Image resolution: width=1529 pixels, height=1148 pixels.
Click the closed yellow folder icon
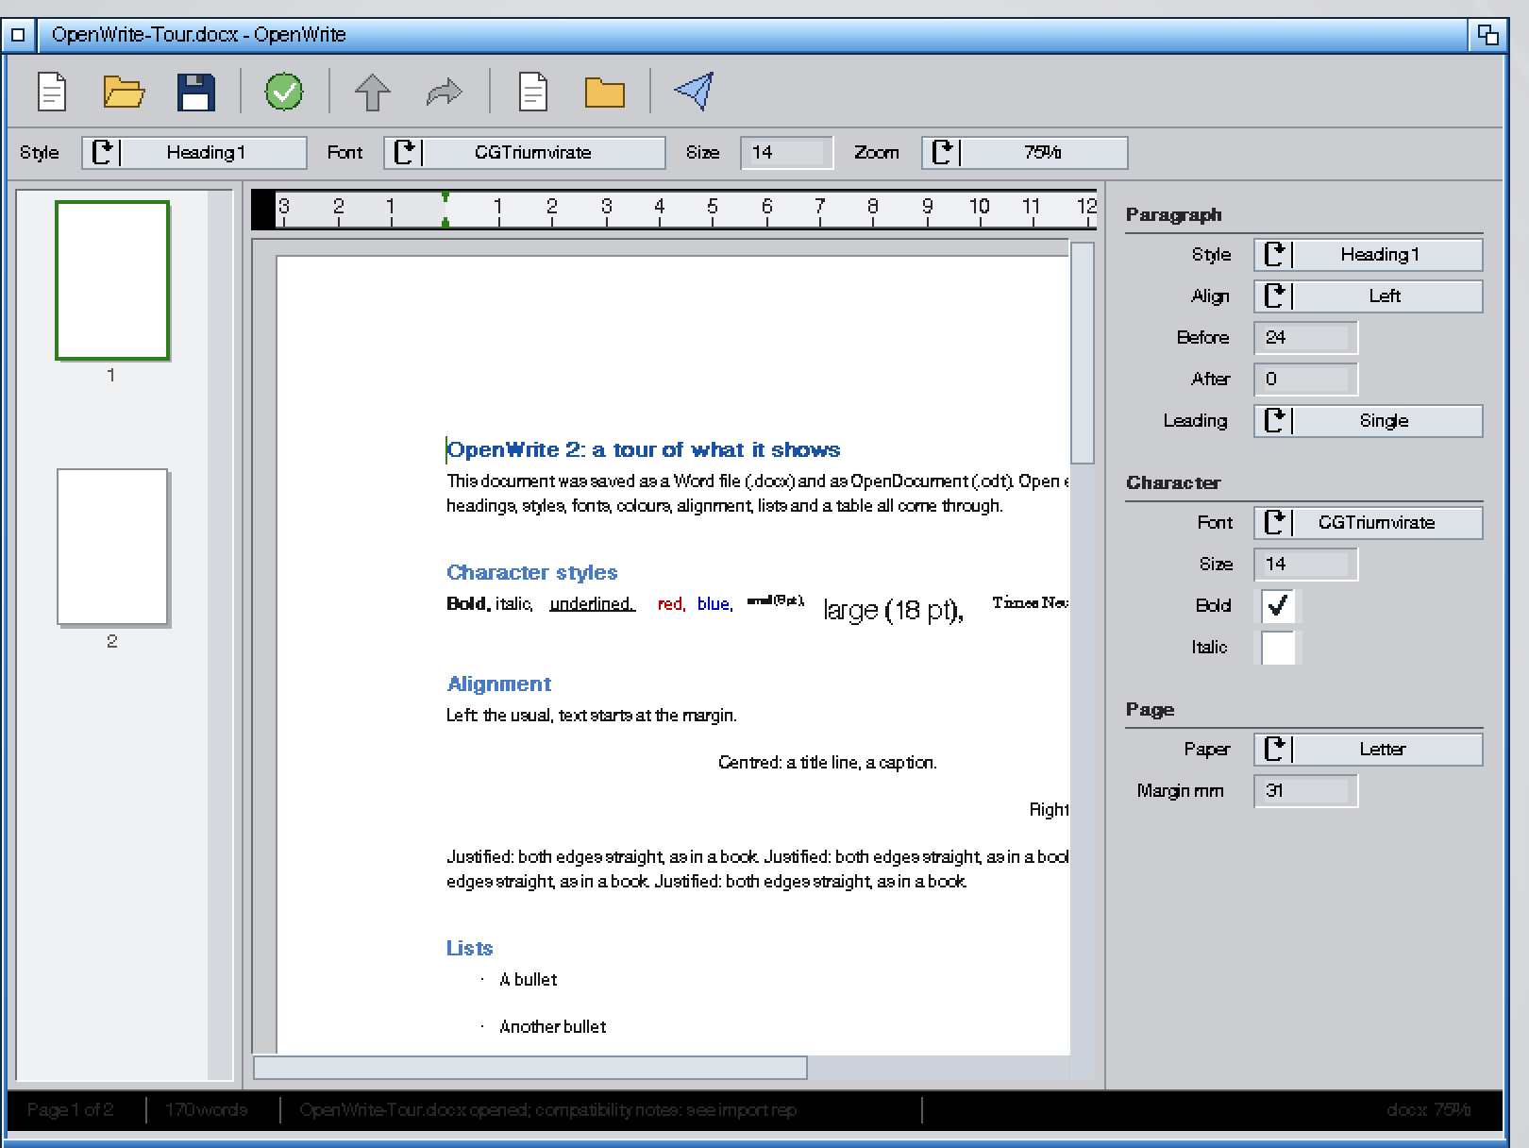click(x=605, y=92)
